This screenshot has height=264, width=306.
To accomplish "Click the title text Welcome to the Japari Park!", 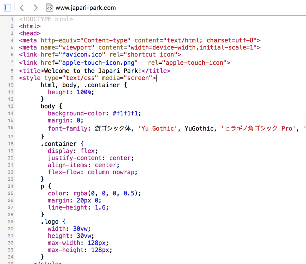I will point(93,71).
